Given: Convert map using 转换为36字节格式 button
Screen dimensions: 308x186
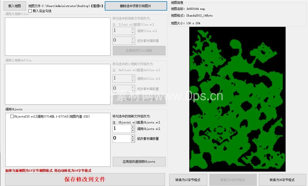Looking at the screenshot, I should [x=282, y=180].
